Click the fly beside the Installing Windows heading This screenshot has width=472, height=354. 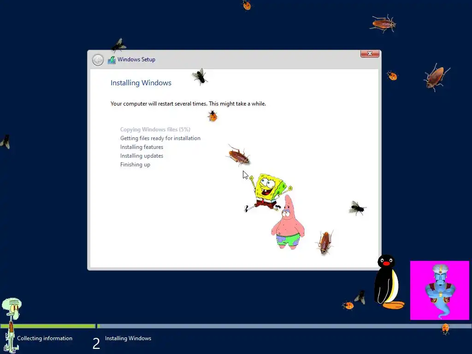pos(200,77)
